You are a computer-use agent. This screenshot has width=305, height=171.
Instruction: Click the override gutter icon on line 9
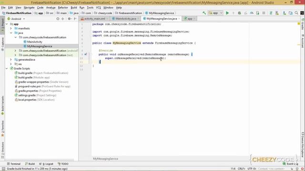[x=86, y=54]
